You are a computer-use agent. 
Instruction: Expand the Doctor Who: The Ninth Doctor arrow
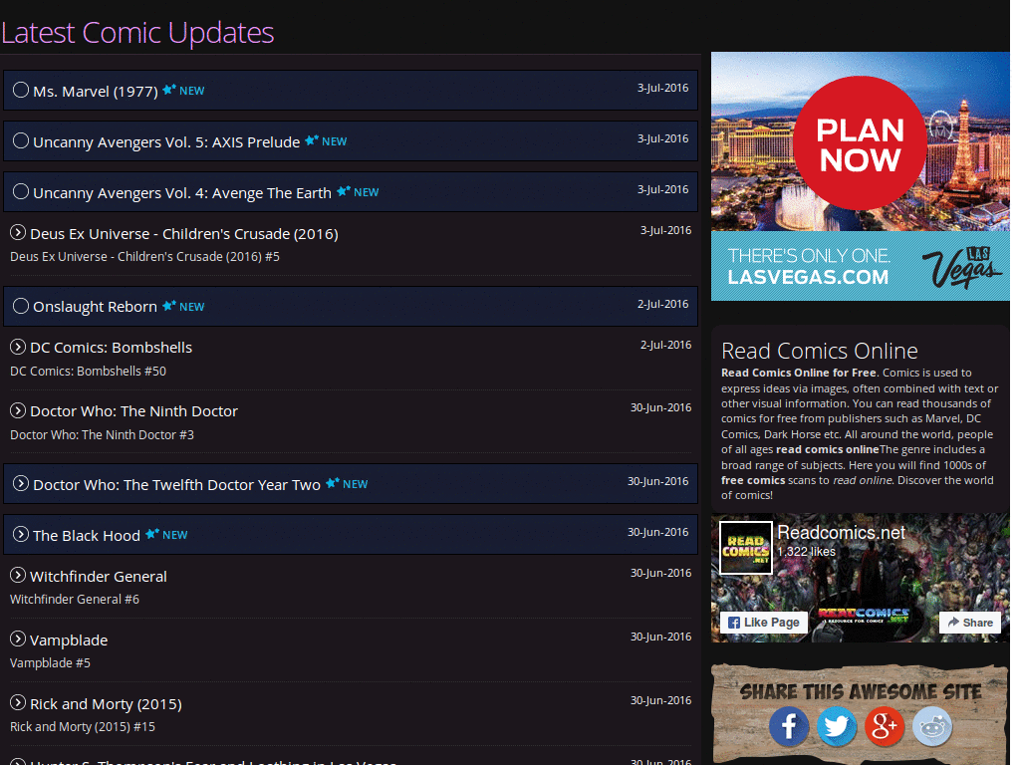coord(18,410)
